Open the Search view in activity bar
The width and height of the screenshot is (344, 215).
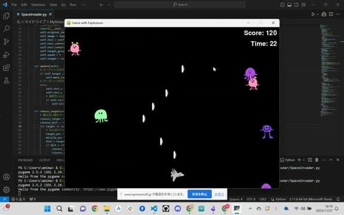[x=7, y=29]
